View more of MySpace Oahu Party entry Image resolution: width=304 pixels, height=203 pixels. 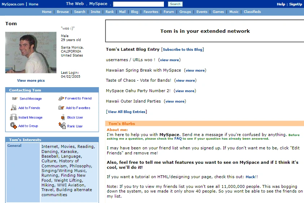point(185,91)
